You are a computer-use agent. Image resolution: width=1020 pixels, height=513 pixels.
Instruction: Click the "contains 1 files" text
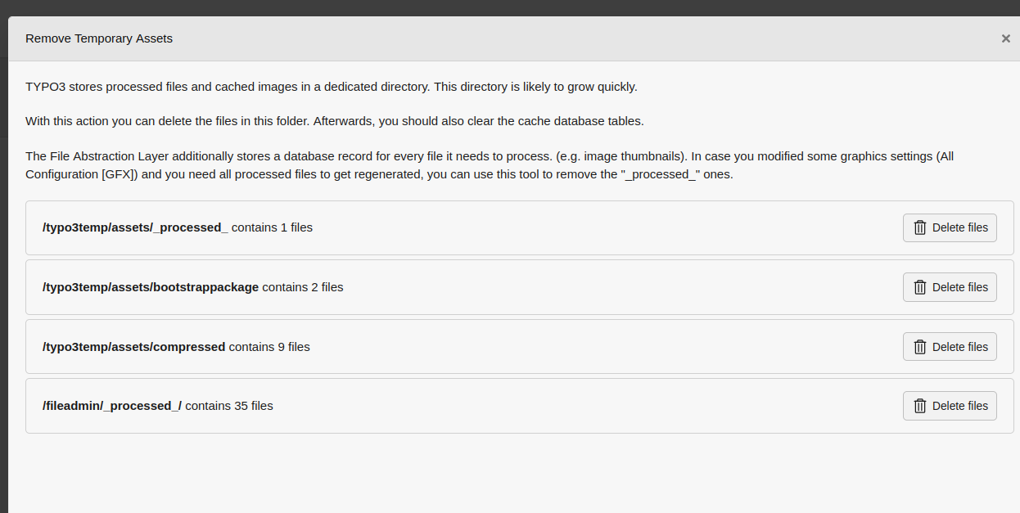(x=272, y=227)
